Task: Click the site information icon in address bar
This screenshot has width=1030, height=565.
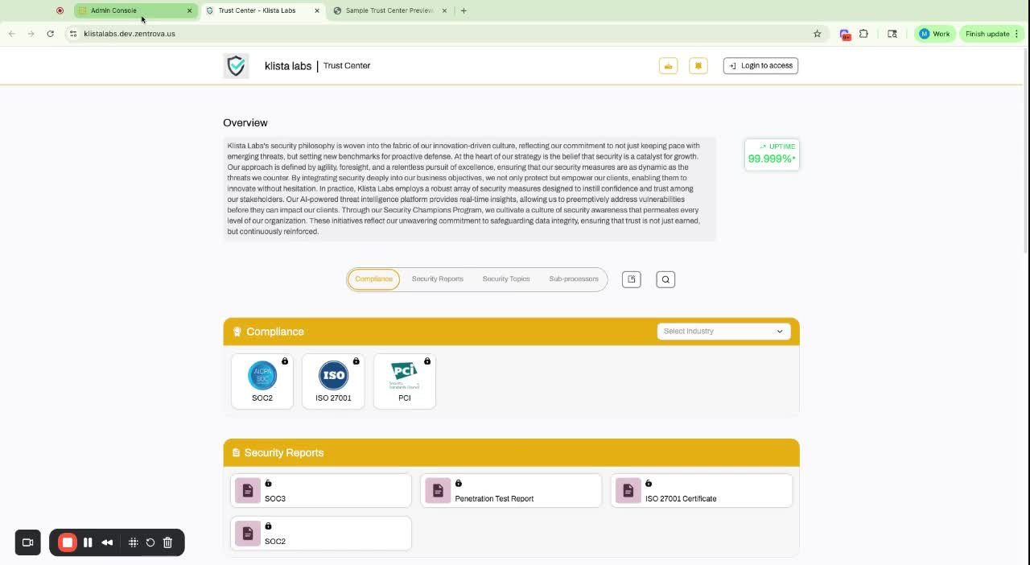Action: click(72, 34)
